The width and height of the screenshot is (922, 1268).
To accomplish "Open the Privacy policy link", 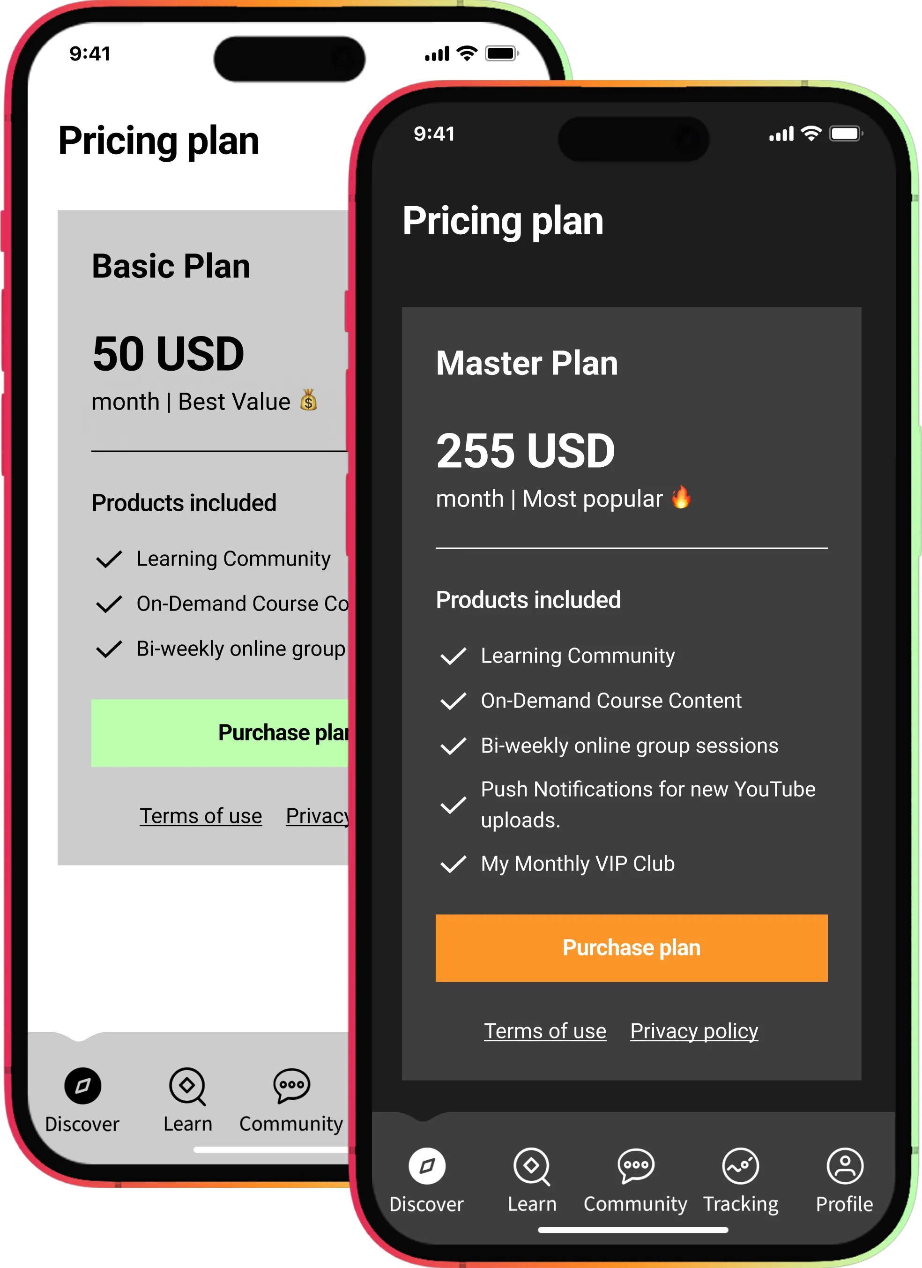I will [693, 1030].
